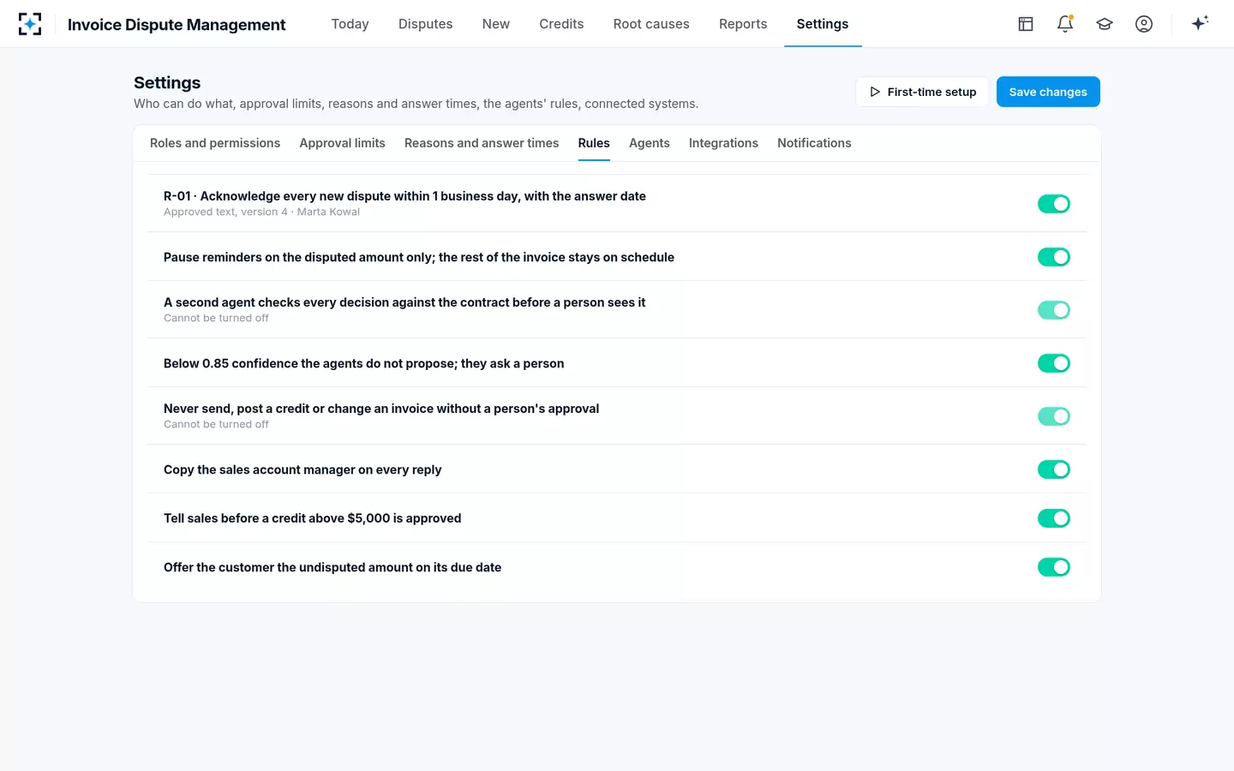Screen dimensions: 1234x771
Task: Start the First-time setup
Action: point(922,92)
